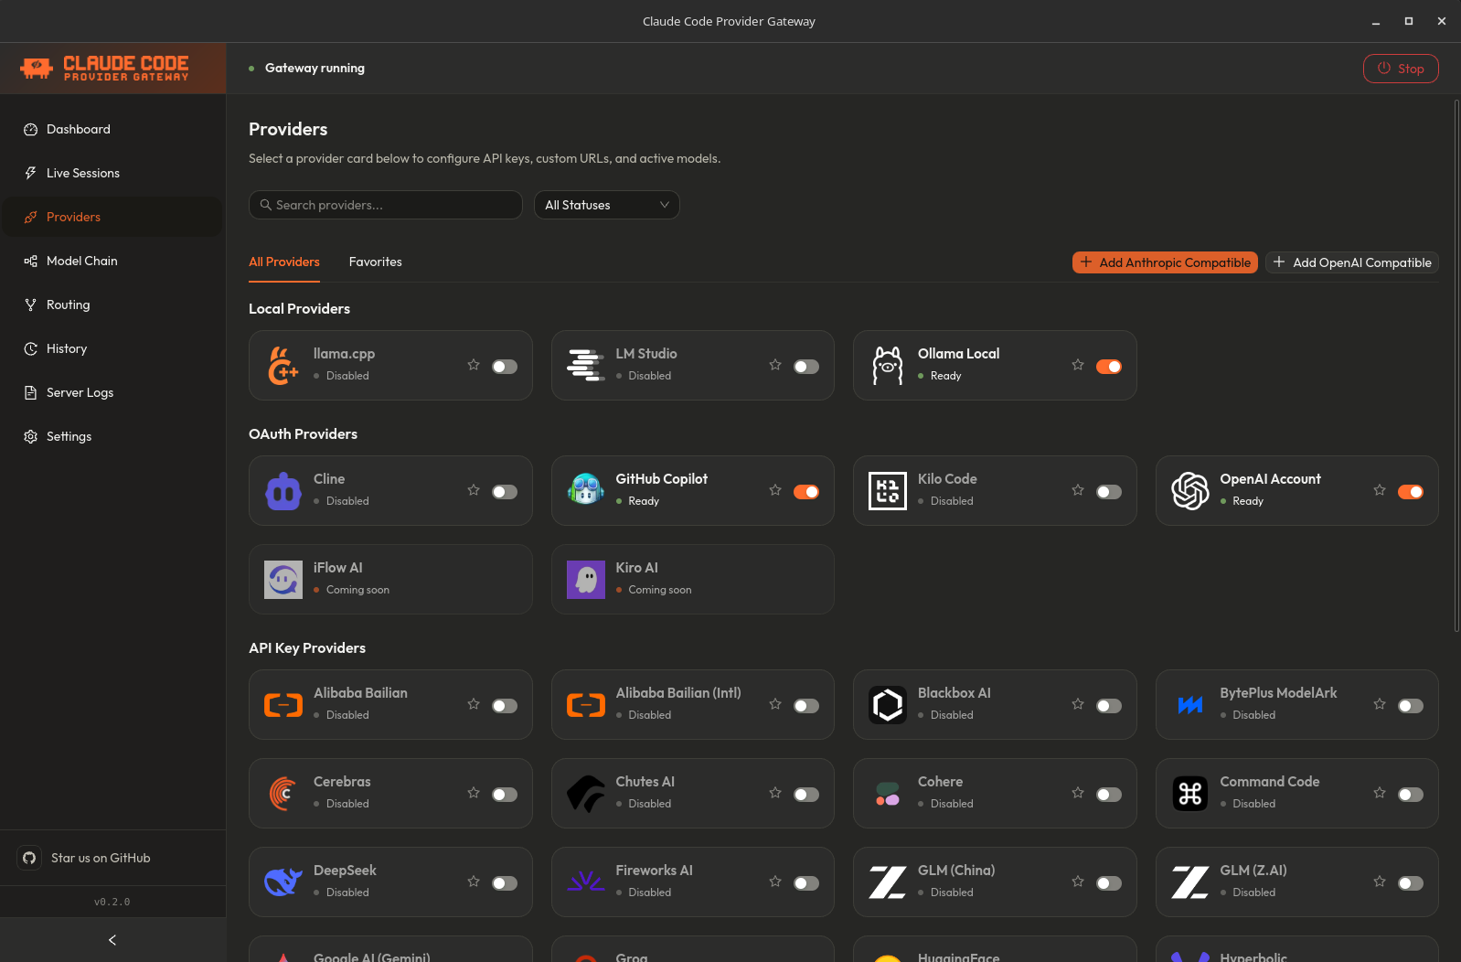Click the DeepSeek whale logo
The height and width of the screenshot is (962, 1461).
pyautogui.click(x=283, y=882)
